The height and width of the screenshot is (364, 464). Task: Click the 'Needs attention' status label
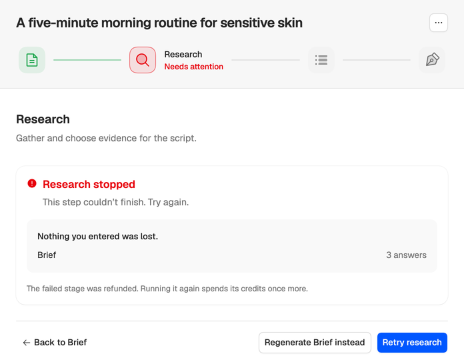pyautogui.click(x=193, y=67)
